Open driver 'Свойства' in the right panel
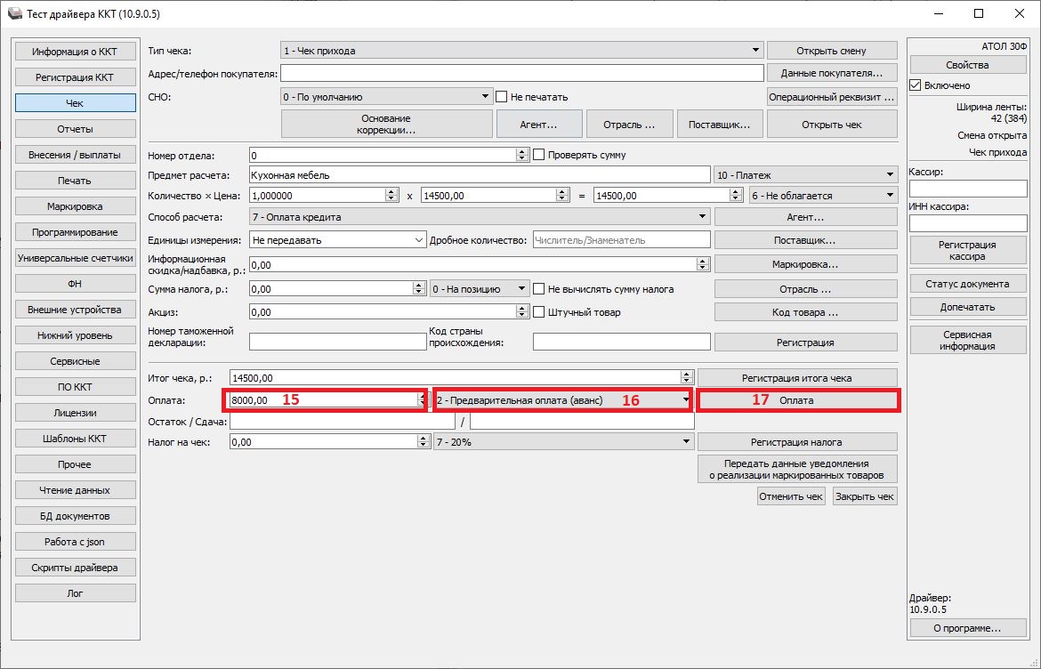 [967, 65]
